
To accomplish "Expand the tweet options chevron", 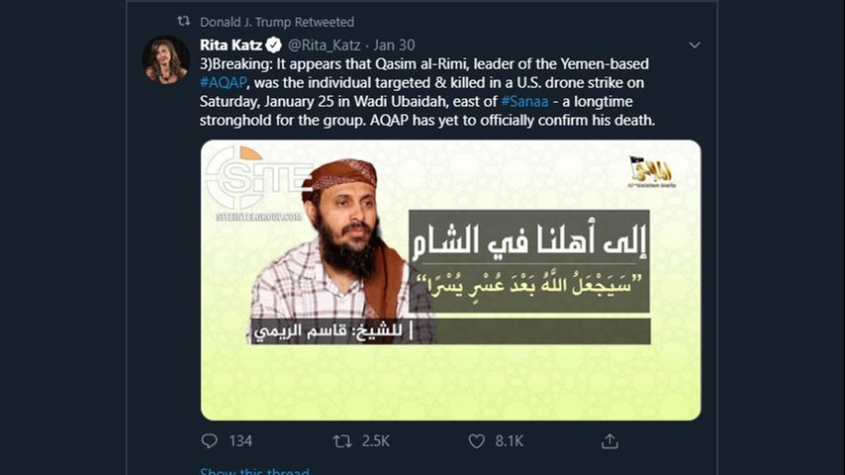I will pos(695,46).
